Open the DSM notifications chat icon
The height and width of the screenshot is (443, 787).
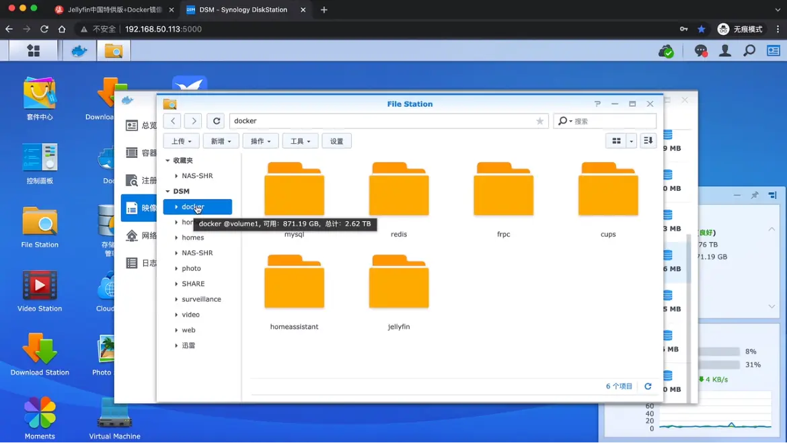pyautogui.click(x=700, y=51)
